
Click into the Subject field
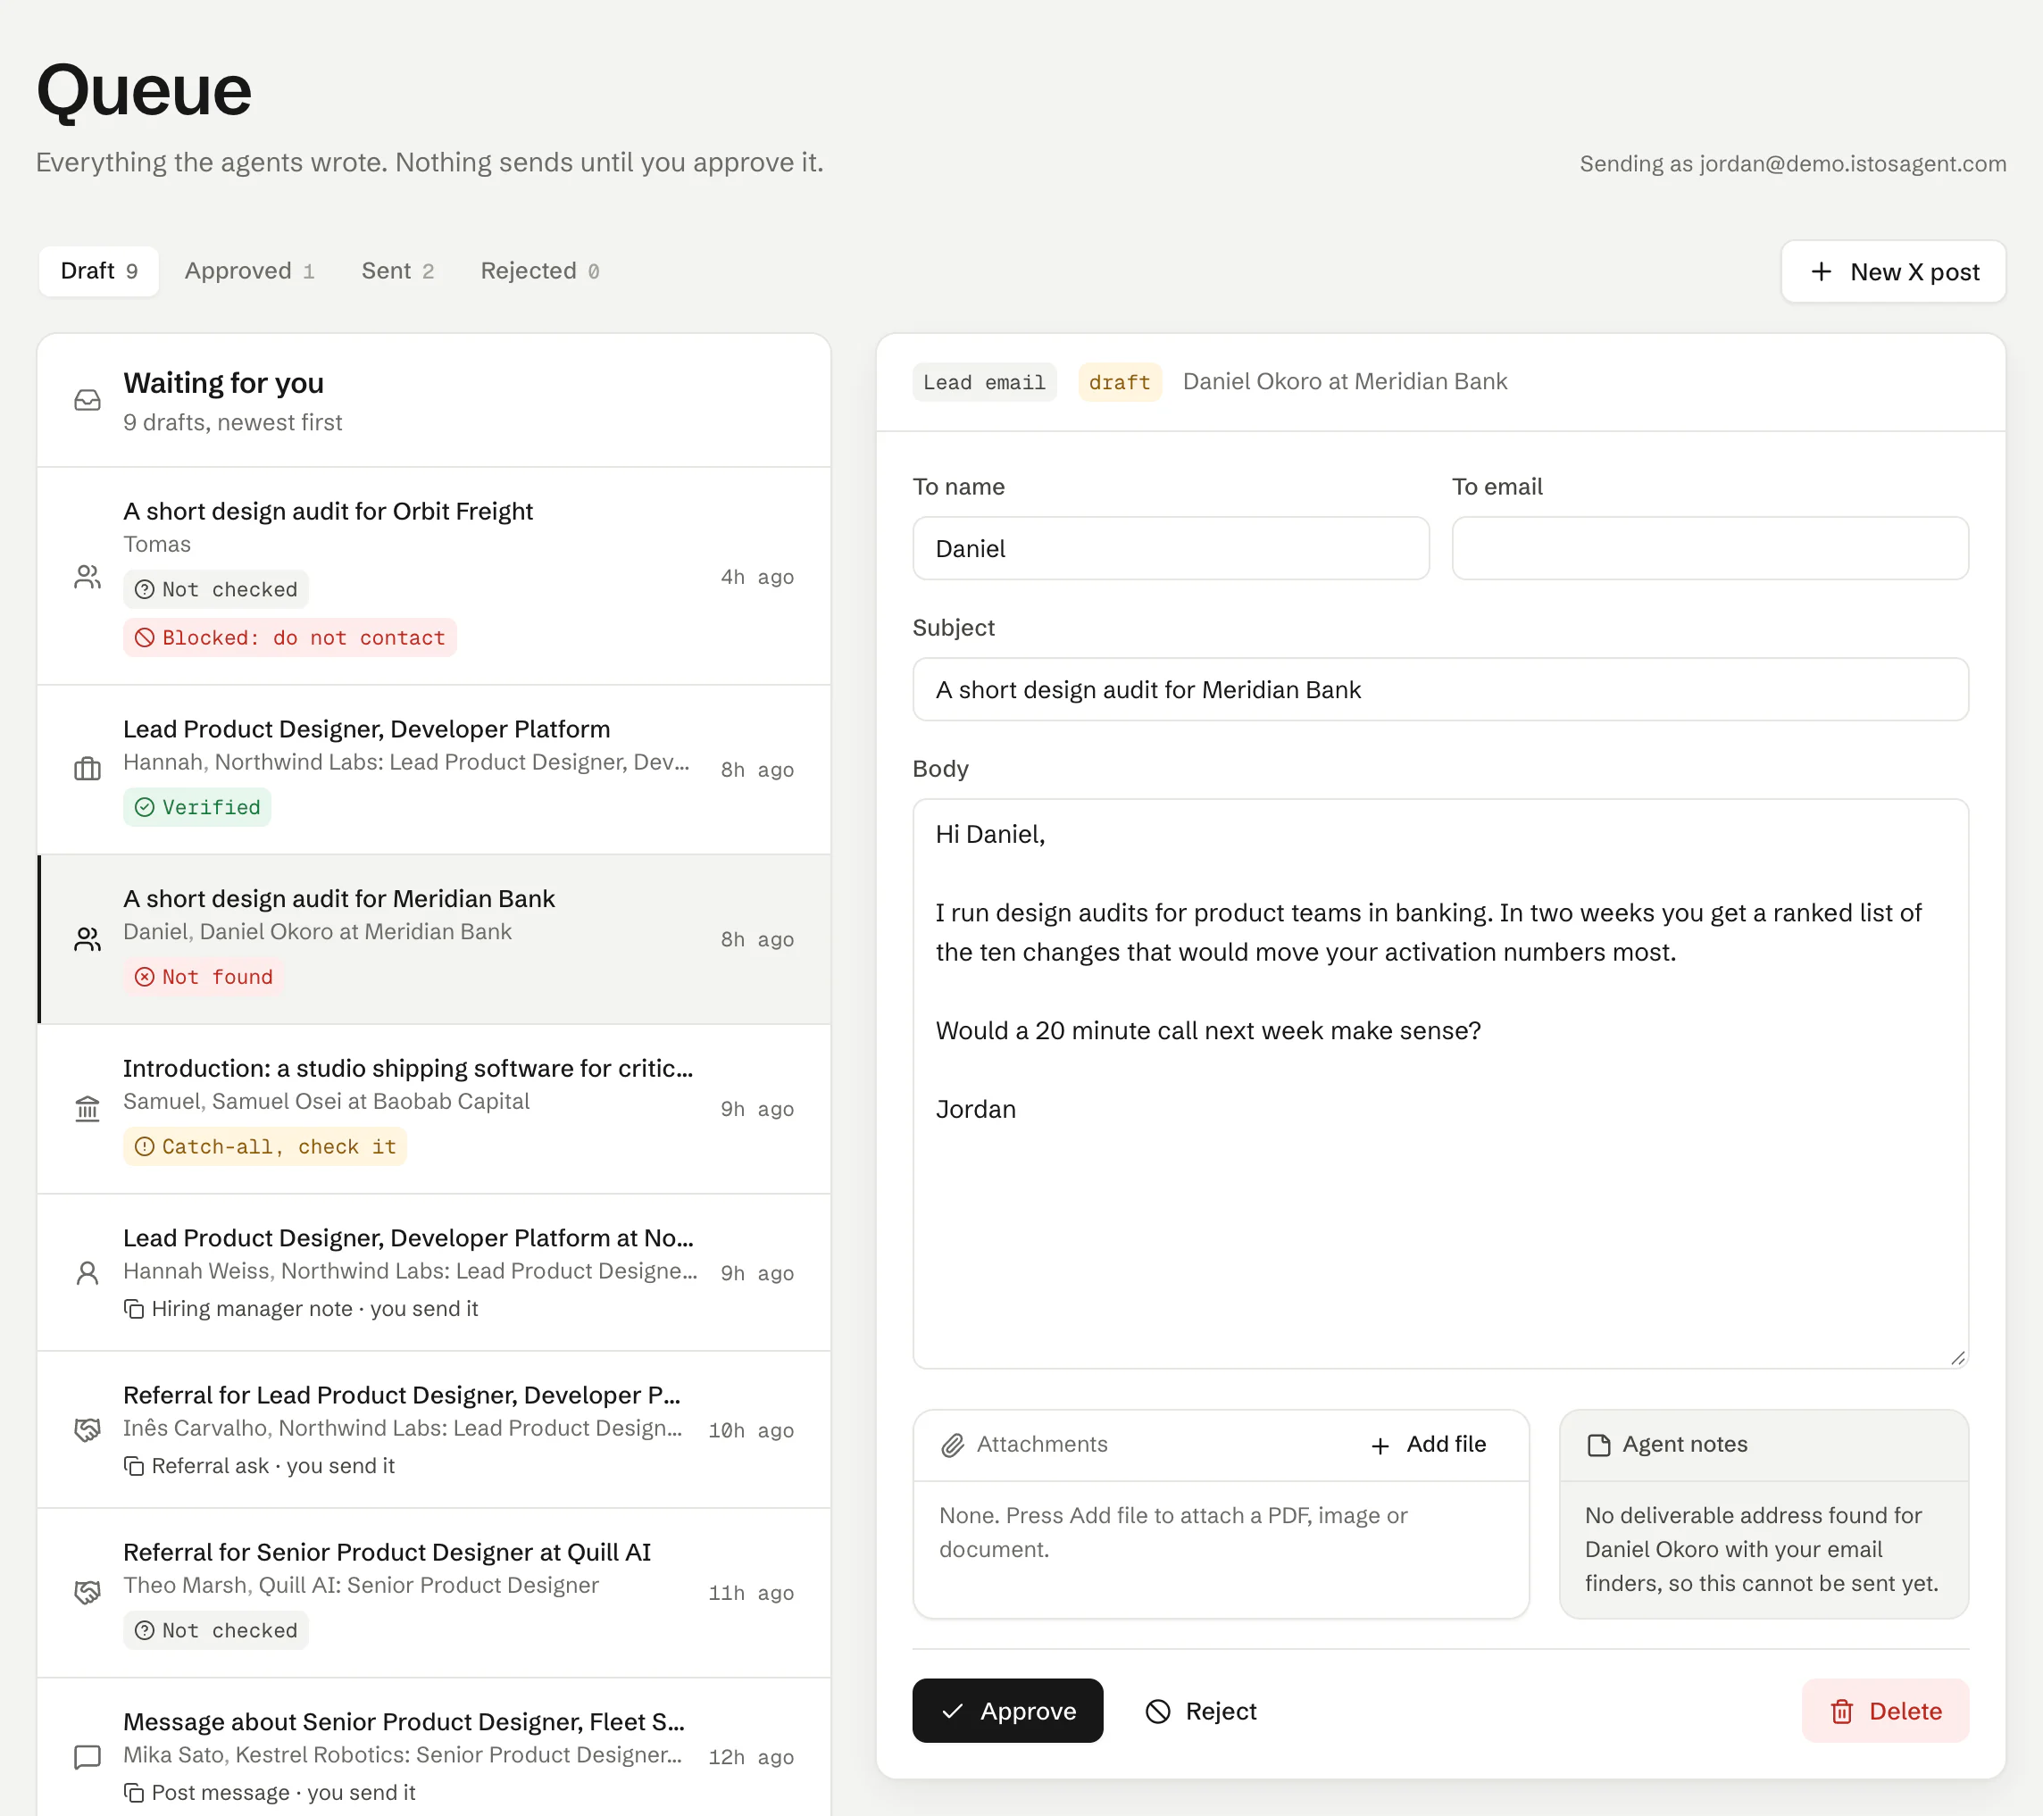coord(1440,689)
